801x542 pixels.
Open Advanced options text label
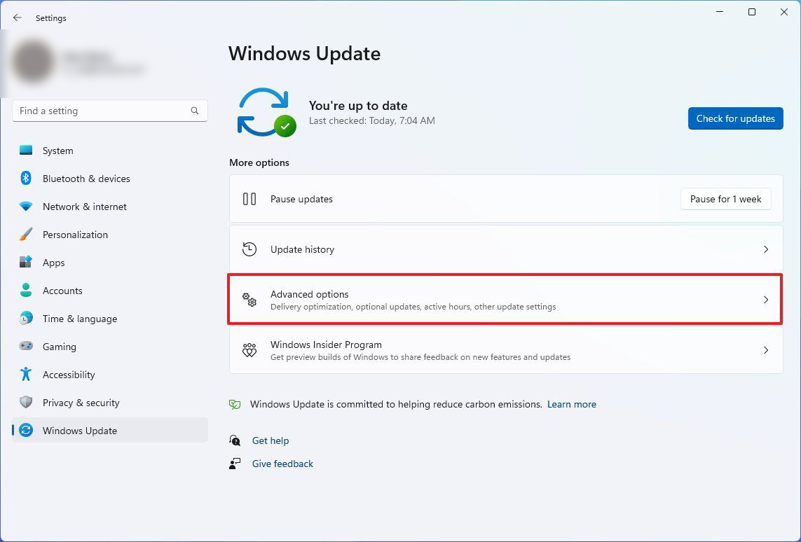pyautogui.click(x=310, y=294)
